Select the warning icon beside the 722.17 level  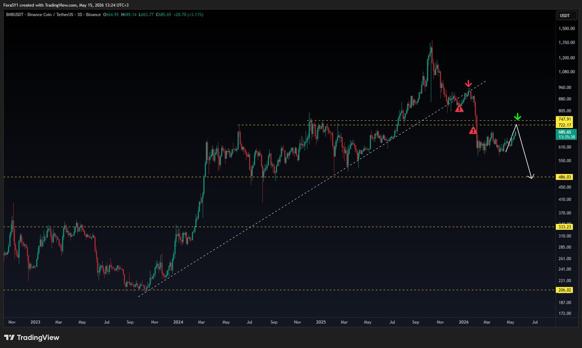tap(473, 130)
